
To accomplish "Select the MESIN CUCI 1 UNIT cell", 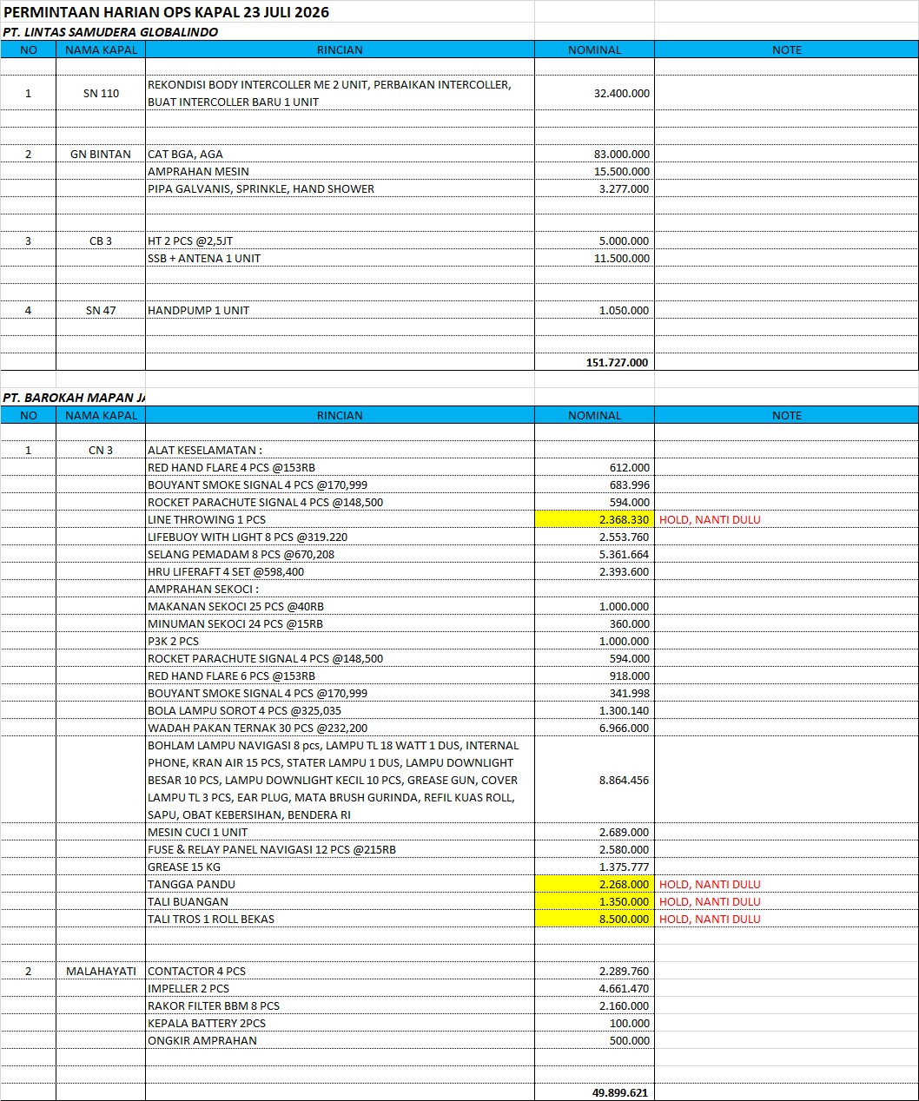I will click(340, 832).
